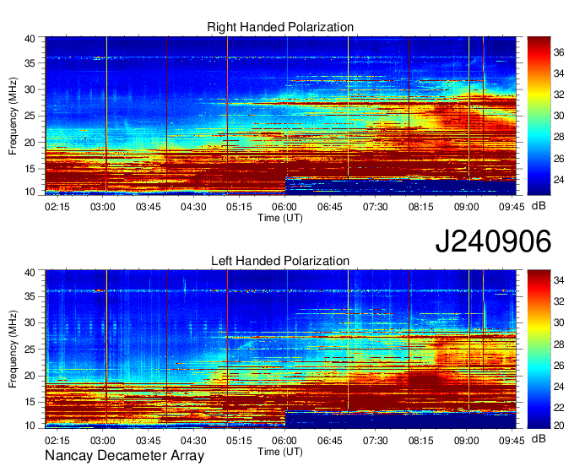Click the "09:45" time tick under the Right Handed plot
Viewport: 574px width, 466px height.
click(512, 207)
